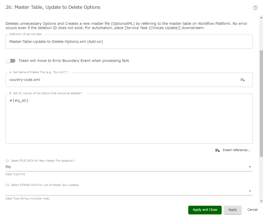Expand C2 selector using its chevron arrow
The width and height of the screenshot is (263, 216).
coord(250,191)
